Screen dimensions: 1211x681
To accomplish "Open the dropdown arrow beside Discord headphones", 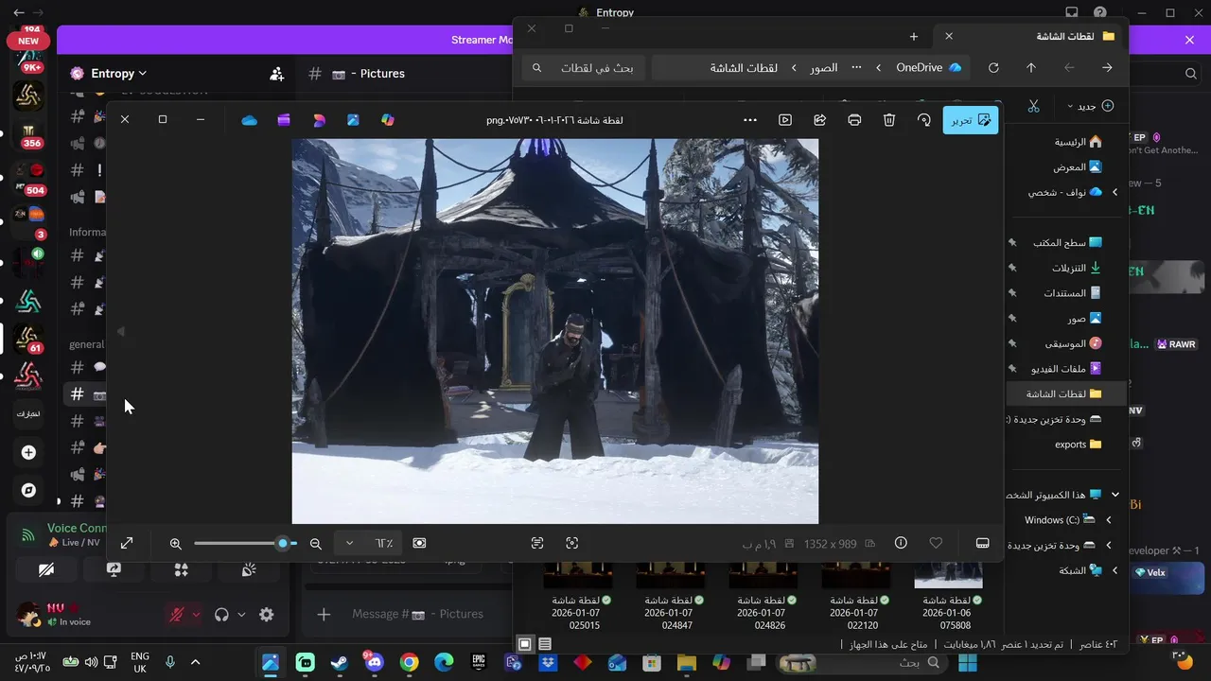I will [241, 615].
